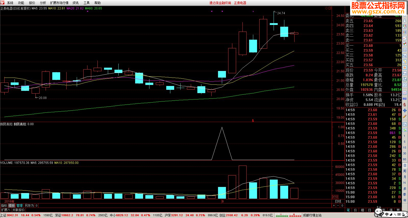Screen dimensions: 408x218
Task: Click the 管理 button
Action: (20, 206)
